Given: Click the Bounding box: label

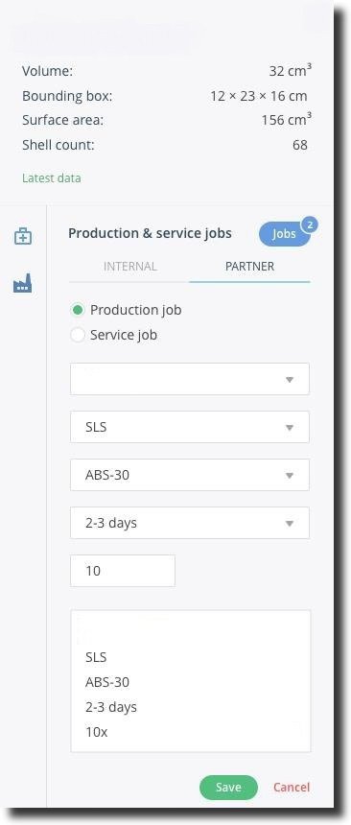Looking at the screenshot, I should pos(67,96).
